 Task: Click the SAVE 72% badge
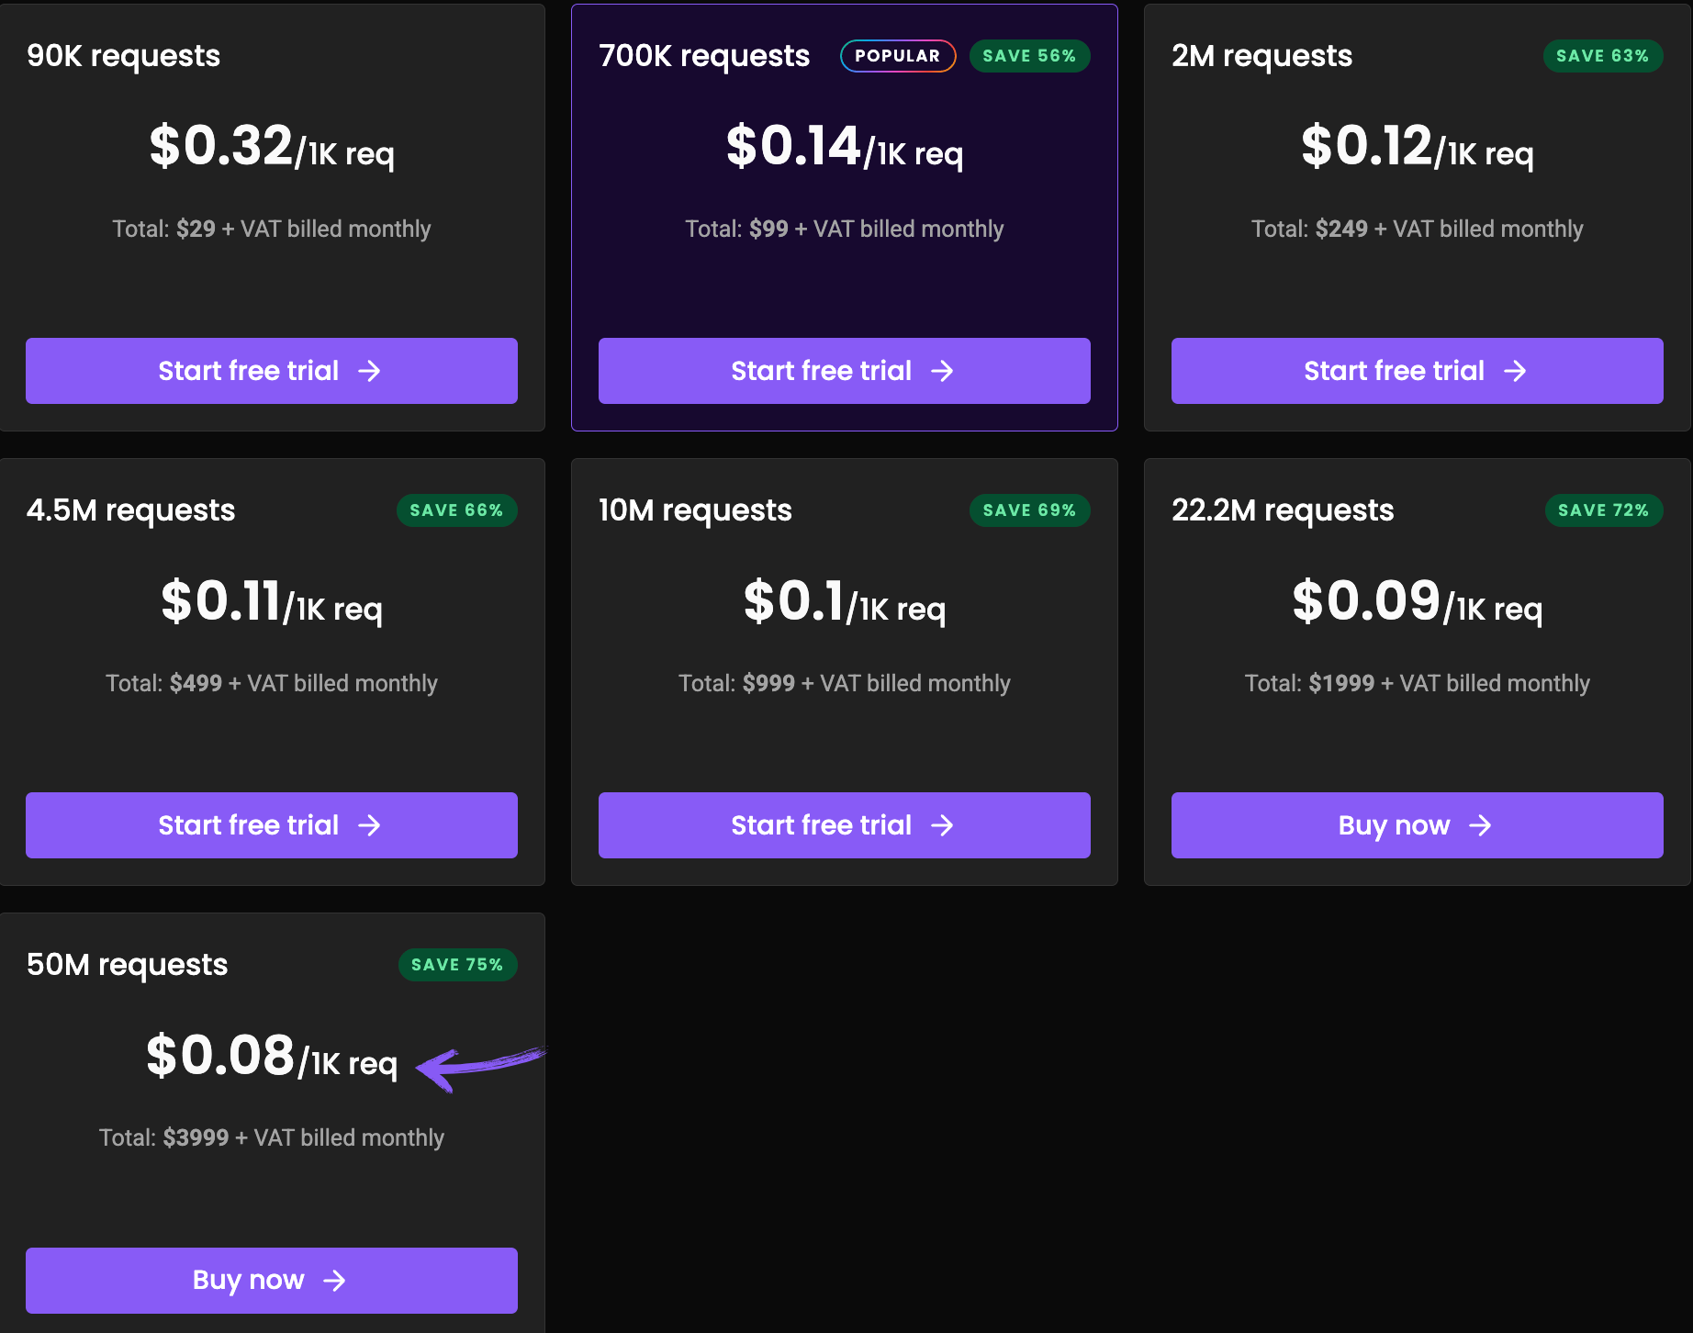(x=1603, y=510)
